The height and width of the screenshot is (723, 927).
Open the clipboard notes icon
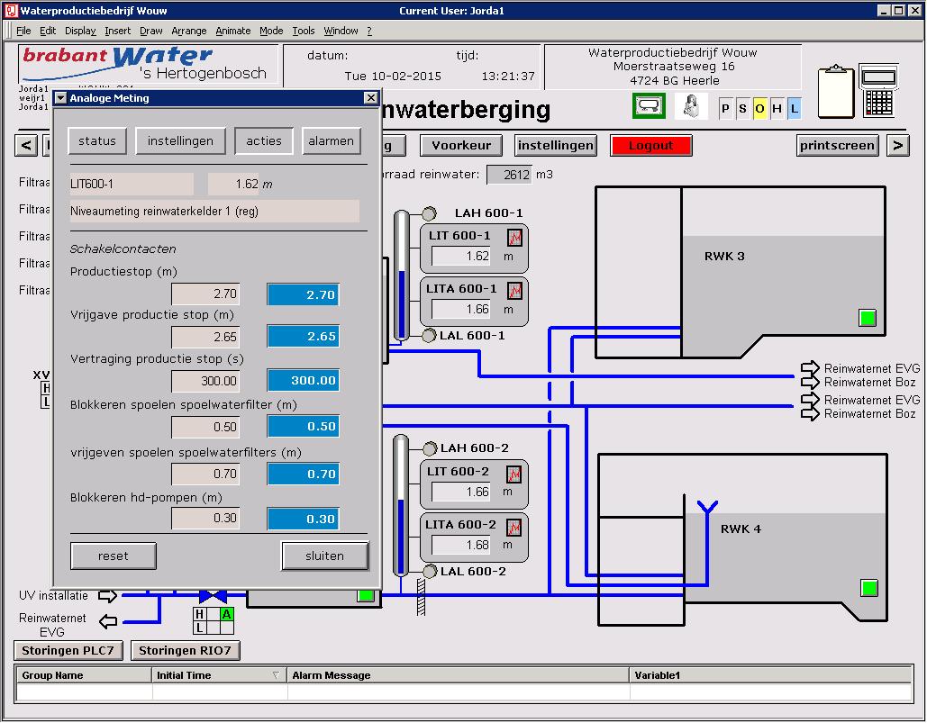pos(835,93)
